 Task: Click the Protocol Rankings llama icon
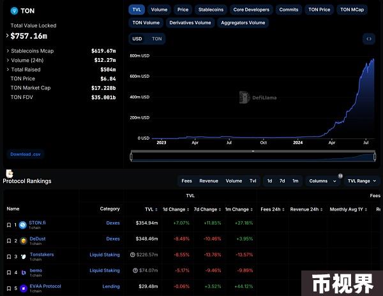tap(10, 174)
